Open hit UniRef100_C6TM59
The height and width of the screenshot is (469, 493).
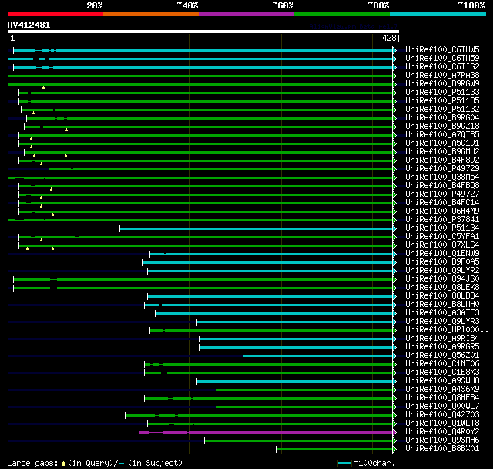tap(442, 58)
